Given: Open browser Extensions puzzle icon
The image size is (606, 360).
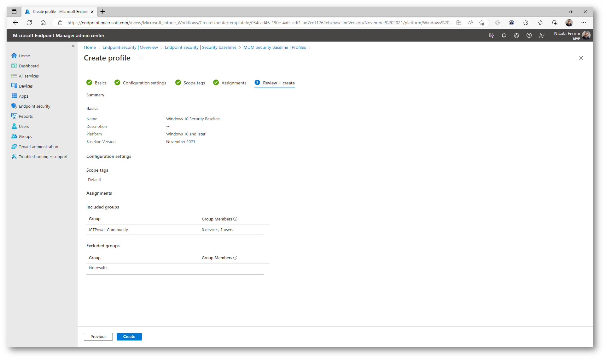Looking at the screenshot, I should click(x=525, y=23).
